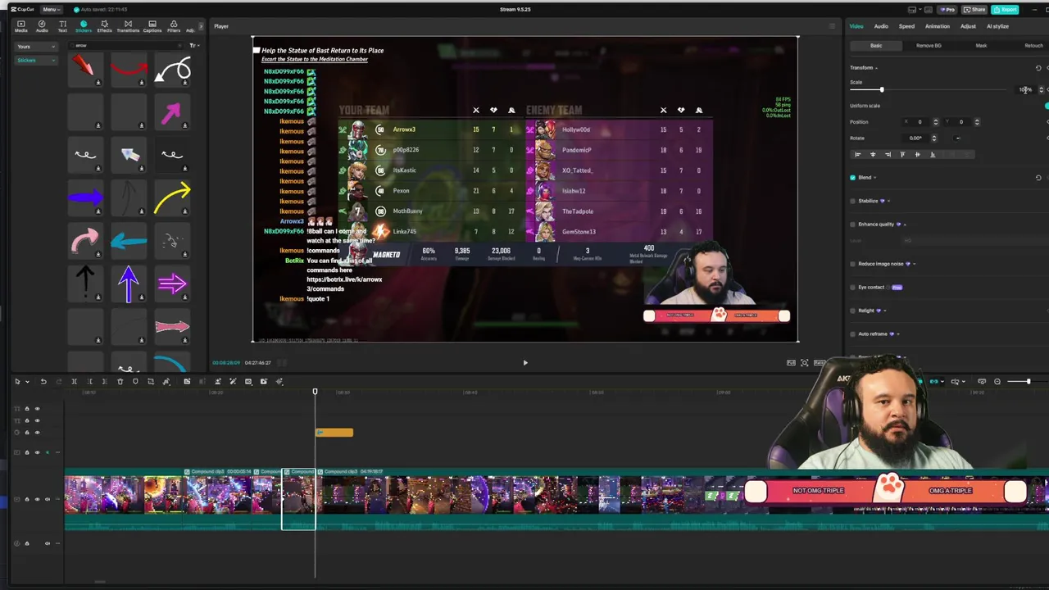Click the Split clip icon
The width and height of the screenshot is (1049, 590).
click(74, 381)
